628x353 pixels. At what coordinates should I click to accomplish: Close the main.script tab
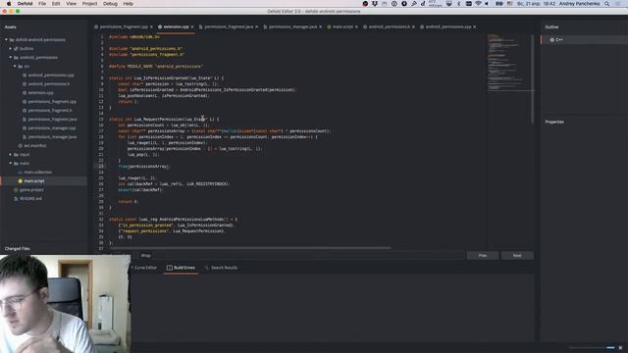[x=356, y=26]
